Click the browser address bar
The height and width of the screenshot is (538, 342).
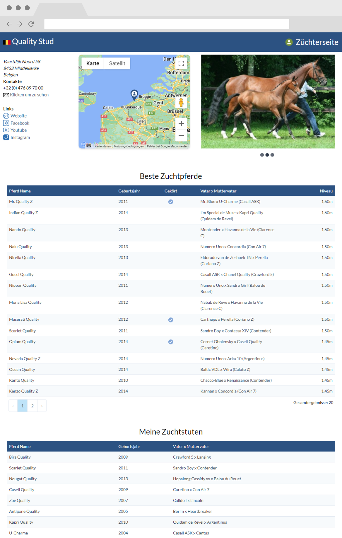[167, 24]
